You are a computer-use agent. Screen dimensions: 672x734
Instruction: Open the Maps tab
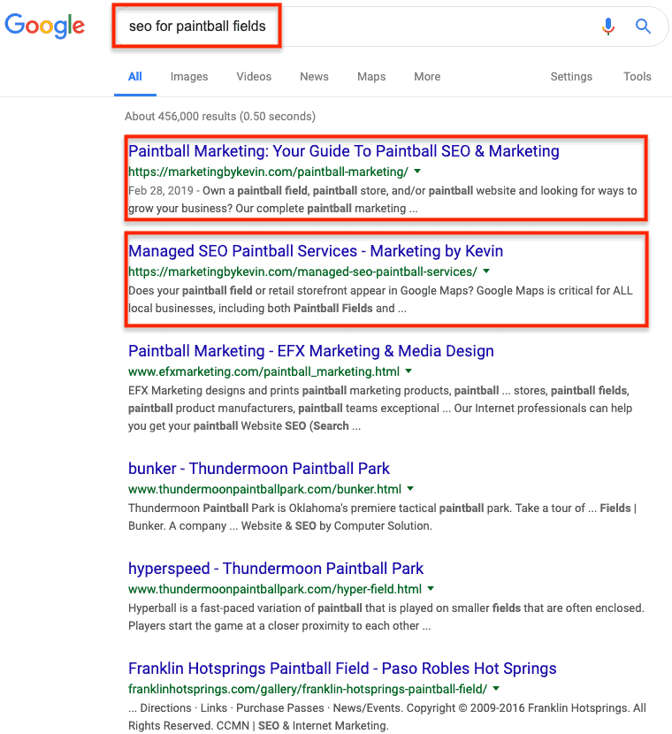coord(371,77)
